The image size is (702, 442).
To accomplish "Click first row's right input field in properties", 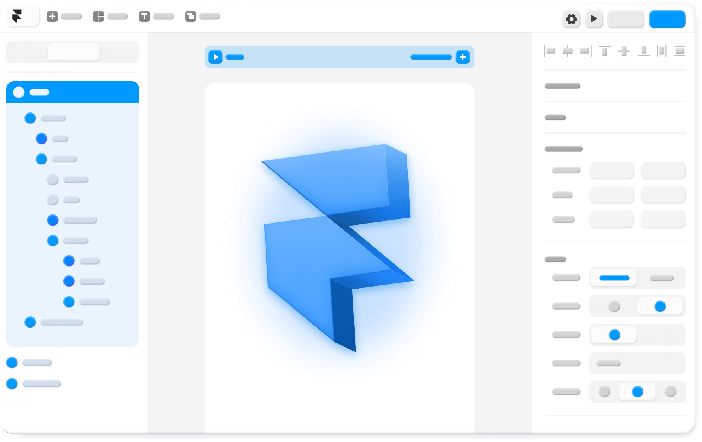I will pos(663,170).
